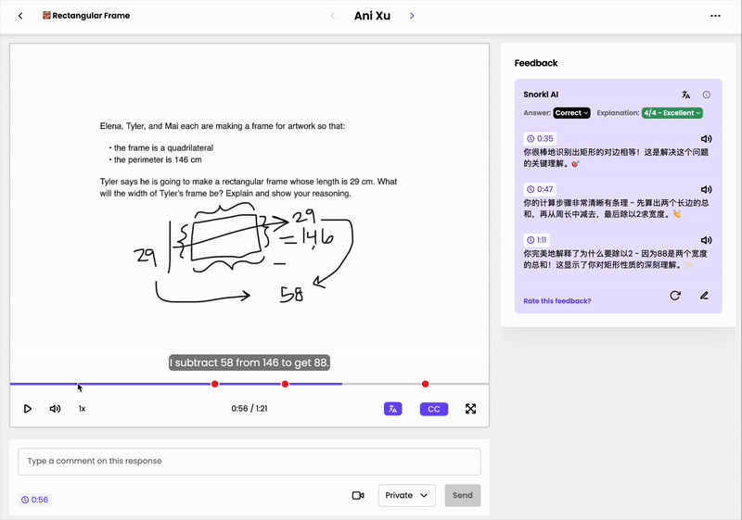Mute the video volume
The width and height of the screenshot is (742, 520).
point(55,409)
